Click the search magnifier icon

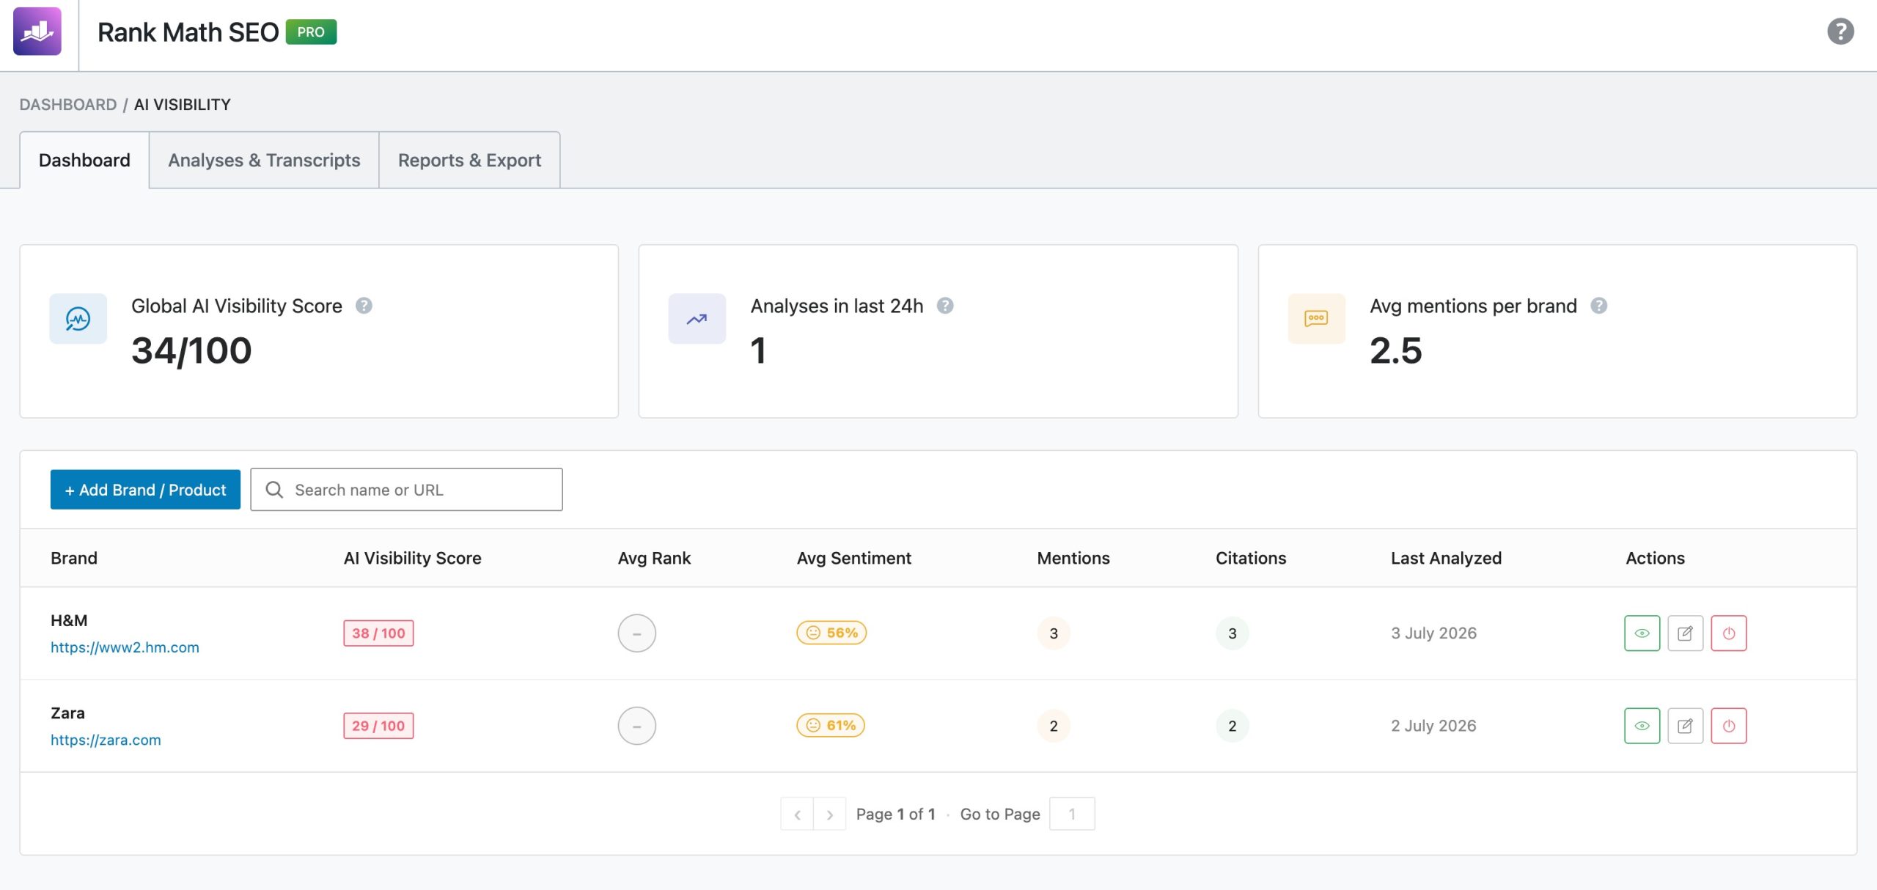[274, 490]
